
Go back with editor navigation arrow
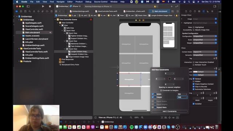tap(60, 11)
